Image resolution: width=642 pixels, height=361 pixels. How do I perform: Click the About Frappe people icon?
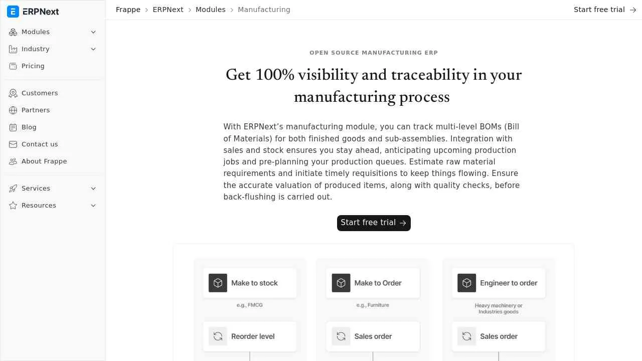(x=13, y=161)
